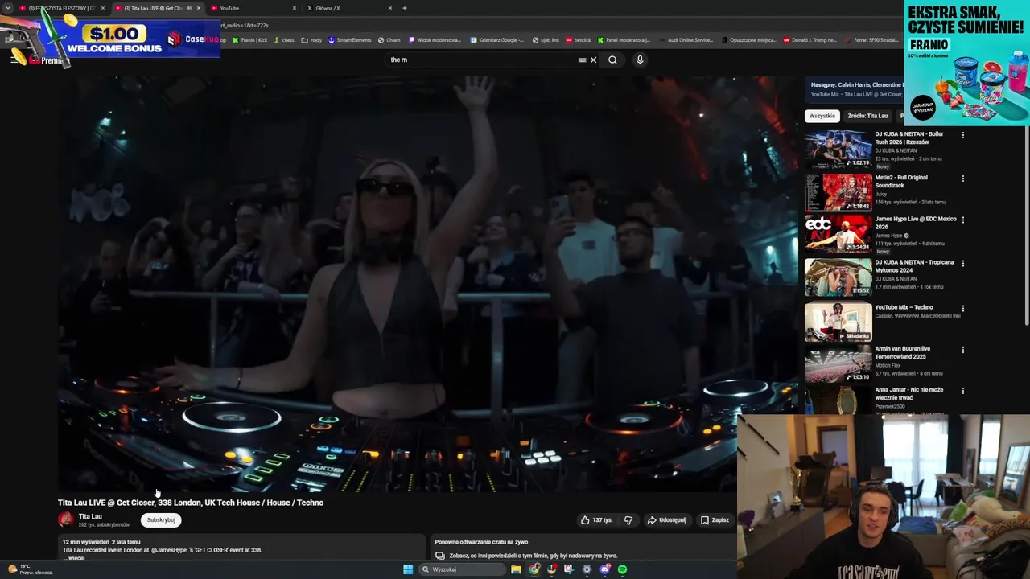Image resolution: width=1030 pixels, height=579 pixels.
Task: Select the Źródło: Tita Lau filter chip
Action: (x=867, y=116)
